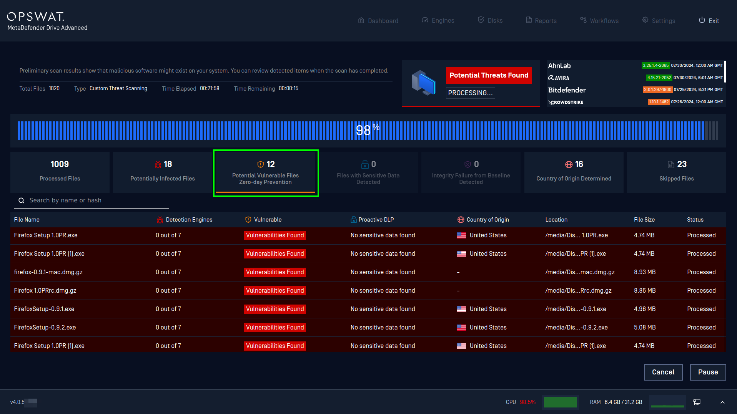This screenshot has width=737, height=414.
Task: Click the bug icon in Detection Engines header
Action: tap(160, 220)
